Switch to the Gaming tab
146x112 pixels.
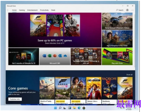click(x=22, y=10)
